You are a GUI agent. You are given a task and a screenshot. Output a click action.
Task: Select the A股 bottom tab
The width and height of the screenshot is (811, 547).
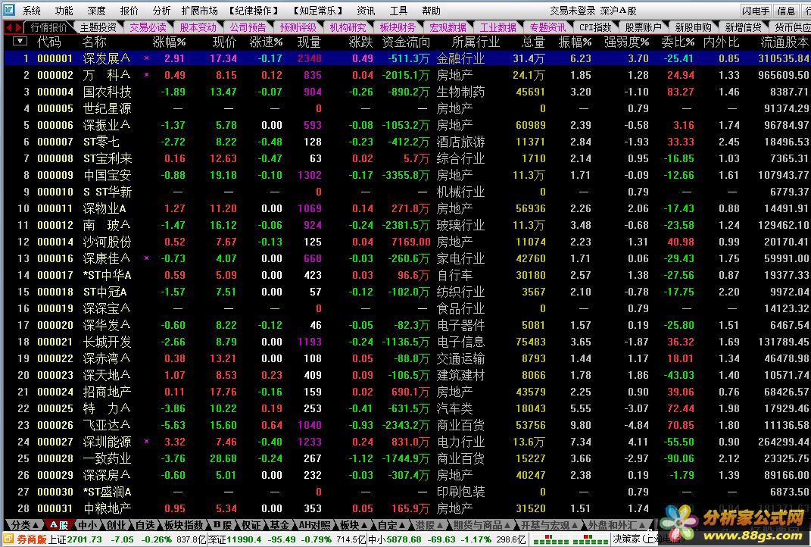click(x=59, y=525)
